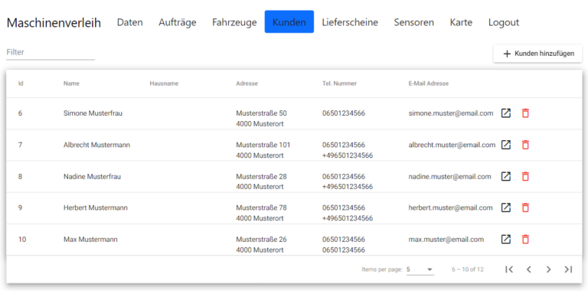Focus the Filter input field

pos(51,53)
